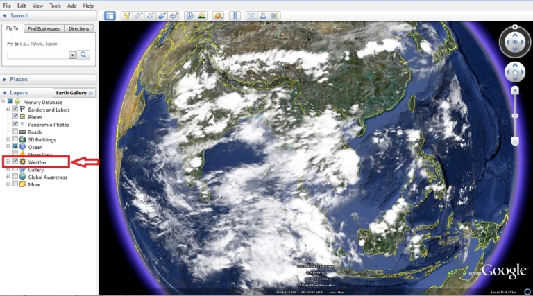Enable the Global Awareness layer
Viewport: 533px width, 296px height.
[15, 176]
